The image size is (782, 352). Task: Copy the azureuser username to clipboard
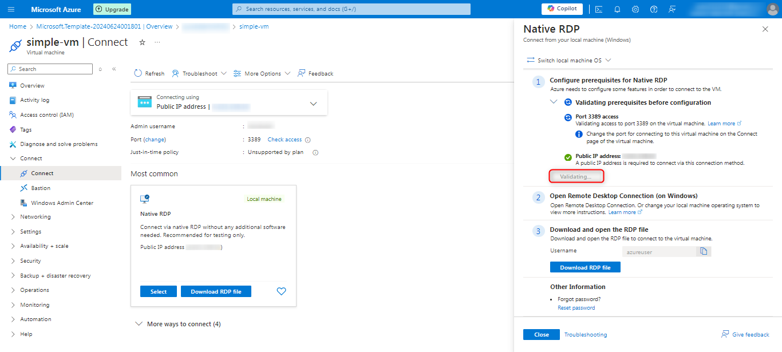point(704,251)
